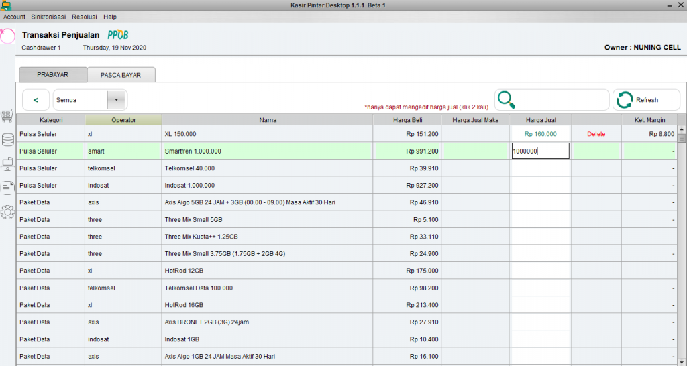Open the Sinkronisasi menu
Image resolution: width=687 pixels, height=366 pixels.
[48, 17]
